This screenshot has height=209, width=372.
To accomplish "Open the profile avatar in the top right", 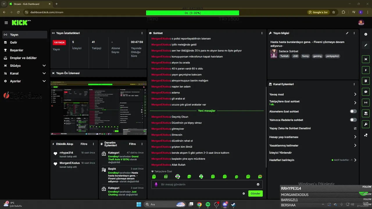I will click(x=361, y=23).
